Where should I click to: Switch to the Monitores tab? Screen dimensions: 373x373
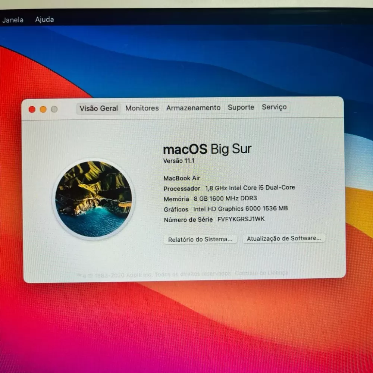coord(142,108)
